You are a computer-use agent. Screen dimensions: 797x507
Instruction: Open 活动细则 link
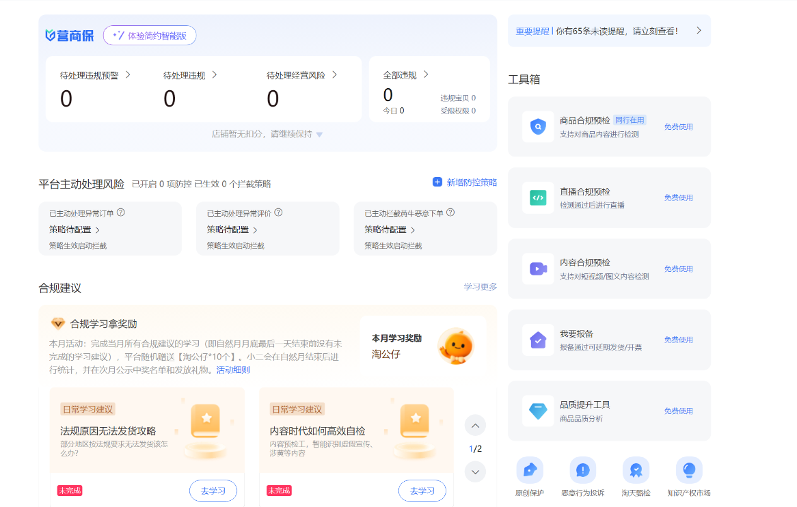click(233, 370)
